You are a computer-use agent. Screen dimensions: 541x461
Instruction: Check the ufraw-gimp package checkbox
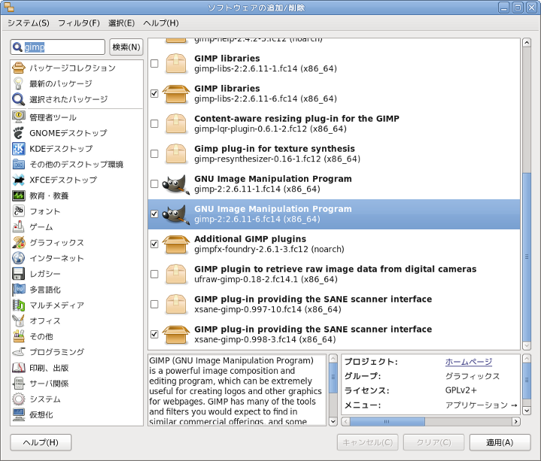point(154,274)
